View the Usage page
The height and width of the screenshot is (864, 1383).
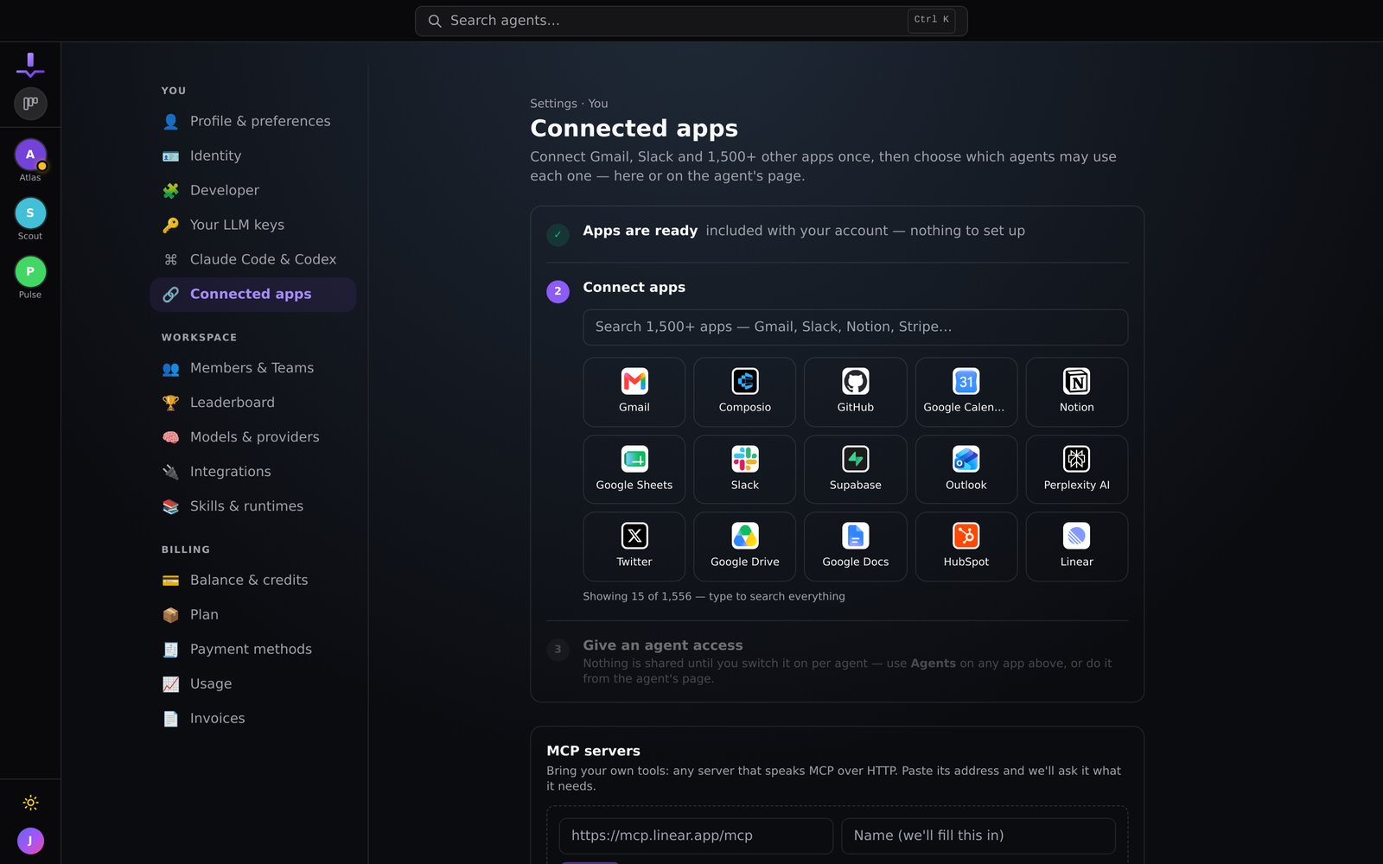click(252, 684)
